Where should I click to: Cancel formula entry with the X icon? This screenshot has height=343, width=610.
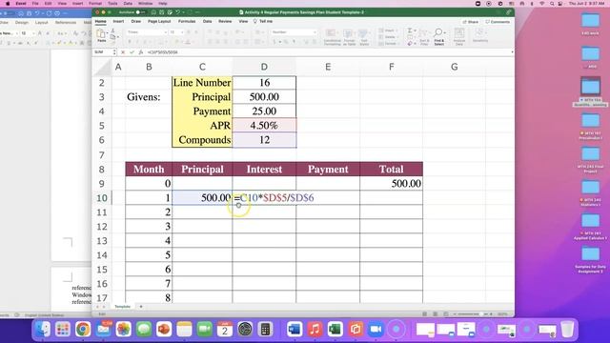click(x=123, y=52)
